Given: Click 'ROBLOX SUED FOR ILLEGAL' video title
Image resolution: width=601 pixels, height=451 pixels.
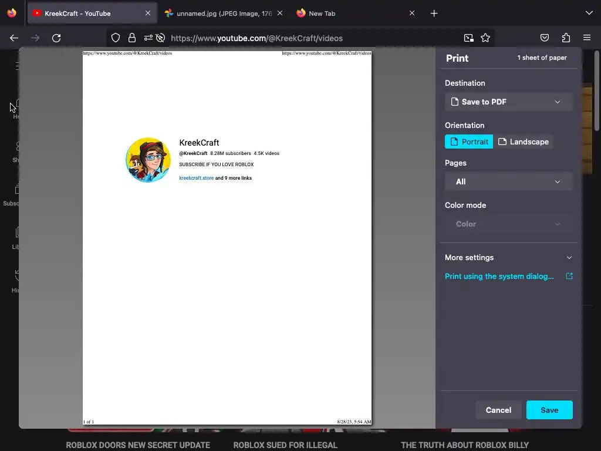Looking at the screenshot, I should [285, 445].
